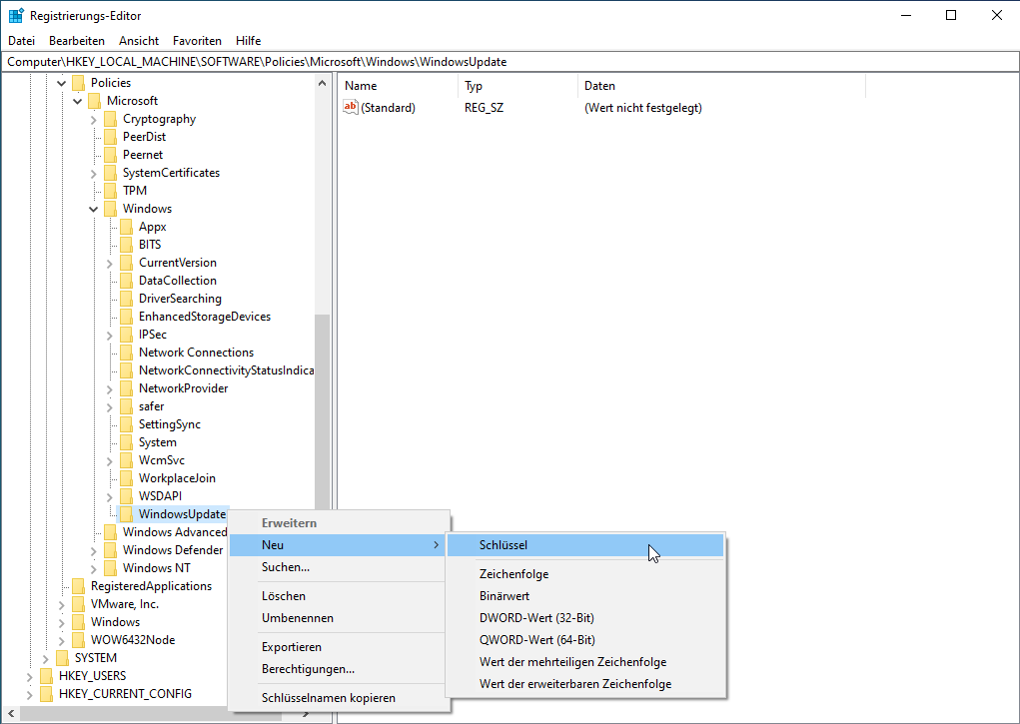Screen dimensions: 1020x724
Task: Expand the Cryptography key
Action: tap(94, 120)
